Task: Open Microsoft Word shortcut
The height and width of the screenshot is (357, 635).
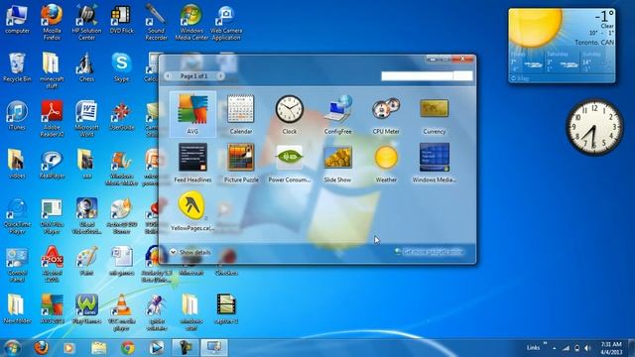Action: pyautogui.click(x=86, y=119)
